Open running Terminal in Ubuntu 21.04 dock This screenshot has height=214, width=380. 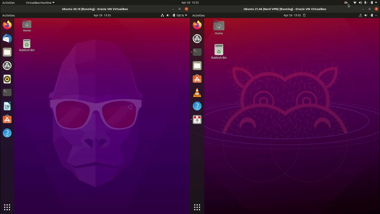coord(197,52)
